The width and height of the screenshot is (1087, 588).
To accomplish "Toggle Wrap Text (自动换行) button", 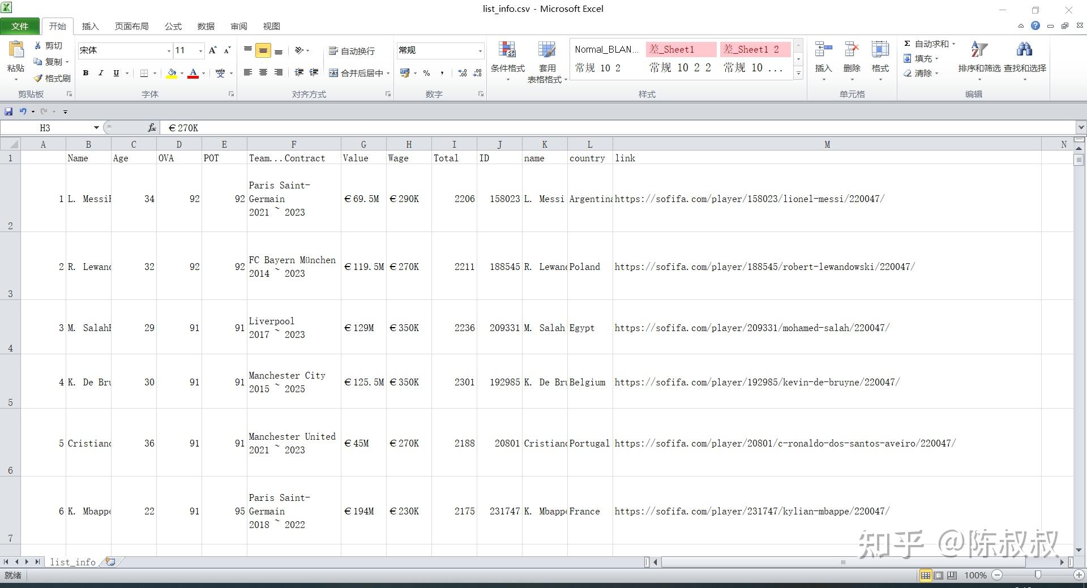I will pos(352,51).
